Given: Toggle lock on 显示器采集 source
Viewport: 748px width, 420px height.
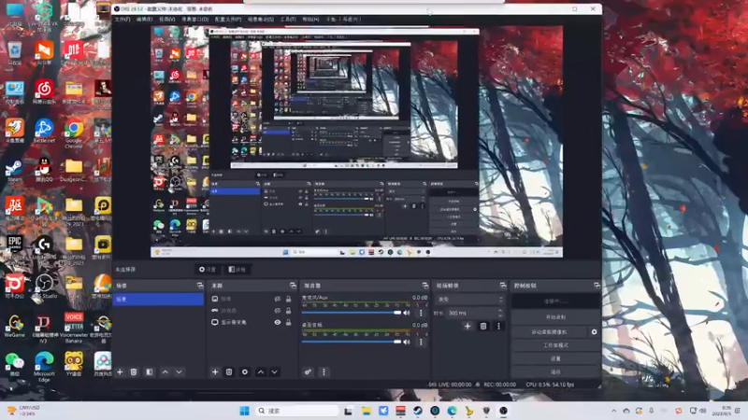Looking at the screenshot, I should point(288,322).
